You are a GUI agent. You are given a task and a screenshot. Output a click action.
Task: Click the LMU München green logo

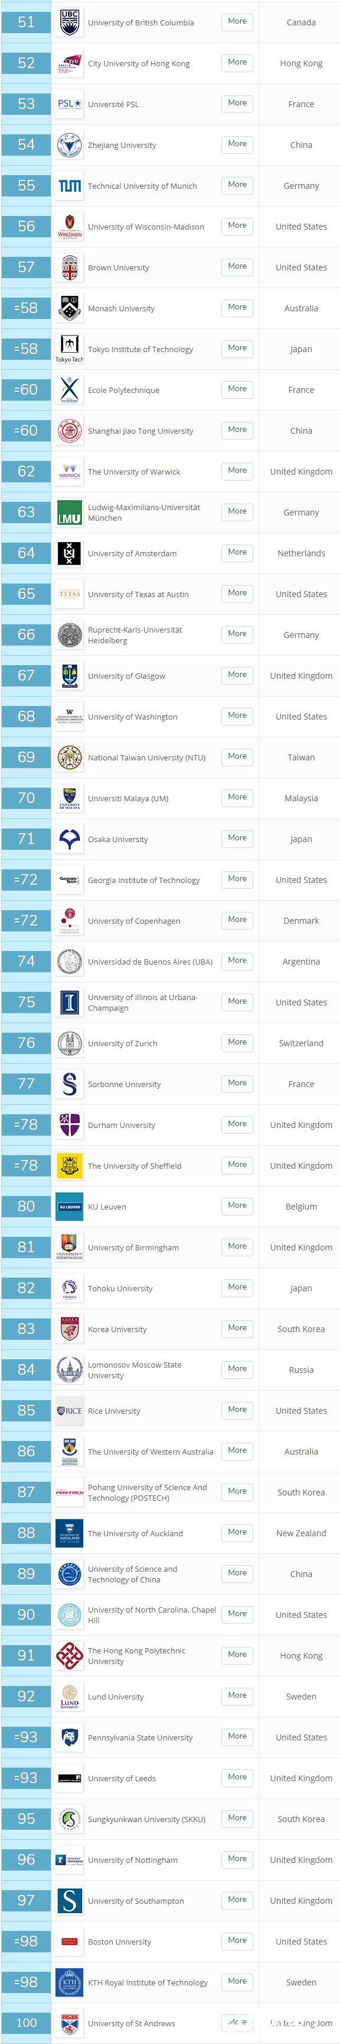point(70,512)
